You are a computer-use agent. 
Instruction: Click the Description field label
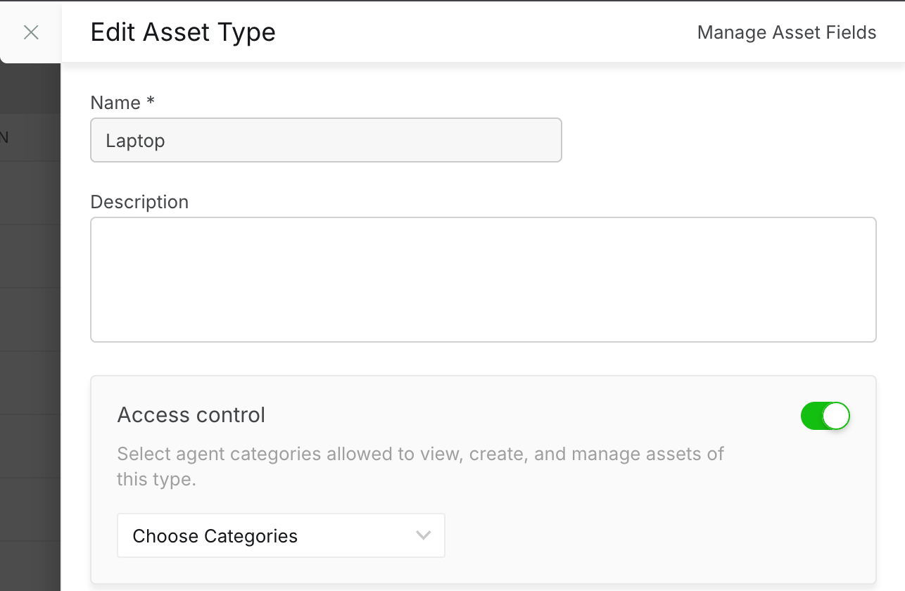click(139, 202)
